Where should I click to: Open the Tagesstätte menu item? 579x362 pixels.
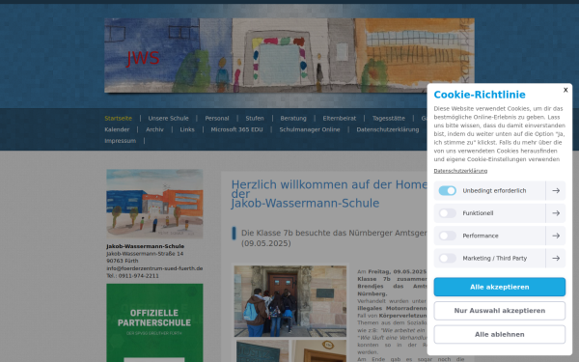tap(389, 118)
